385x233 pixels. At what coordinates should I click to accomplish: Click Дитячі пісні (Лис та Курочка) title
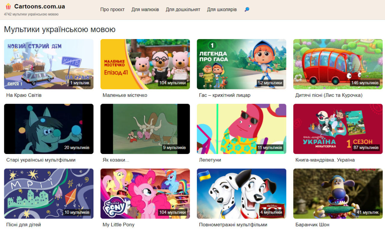pyautogui.click(x=329, y=95)
